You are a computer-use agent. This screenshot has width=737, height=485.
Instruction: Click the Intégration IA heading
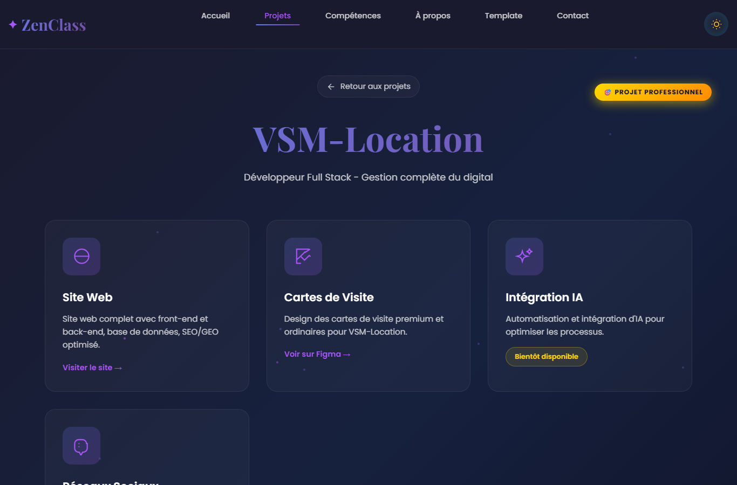point(544,297)
